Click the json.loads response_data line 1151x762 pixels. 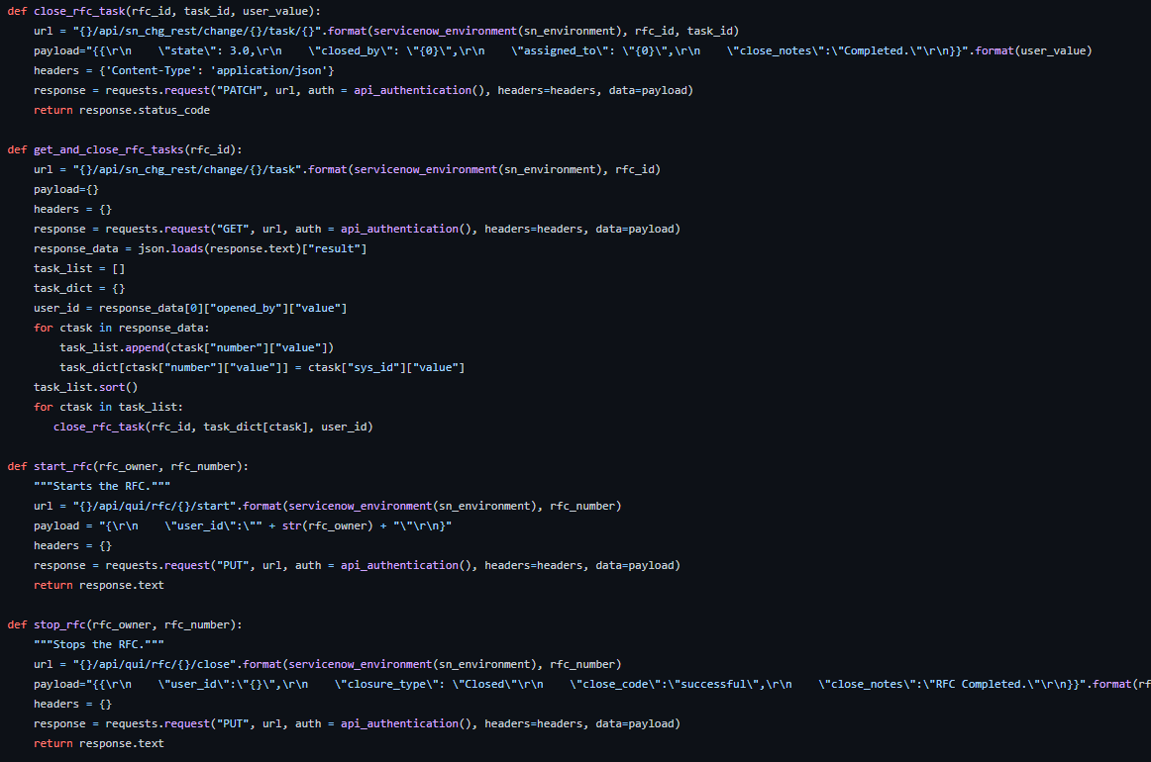tap(200, 248)
